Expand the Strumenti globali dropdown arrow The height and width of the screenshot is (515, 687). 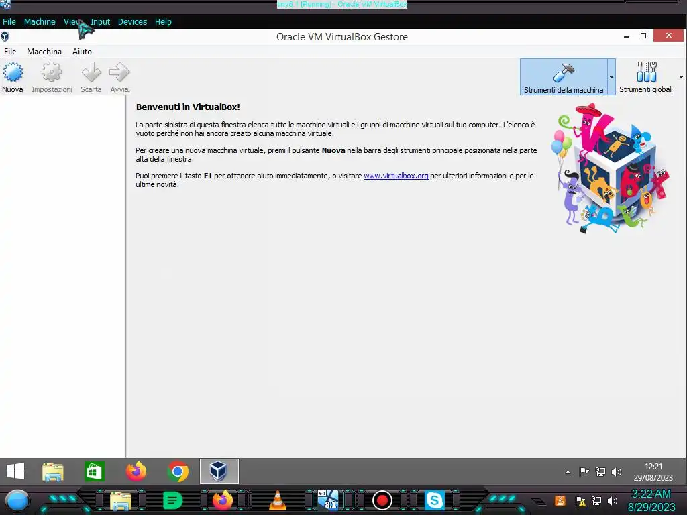(681, 77)
